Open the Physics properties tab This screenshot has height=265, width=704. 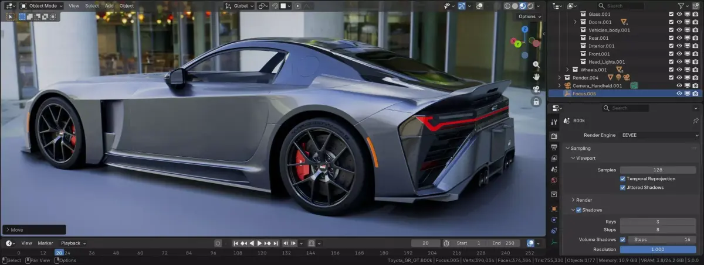(x=554, y=220)
